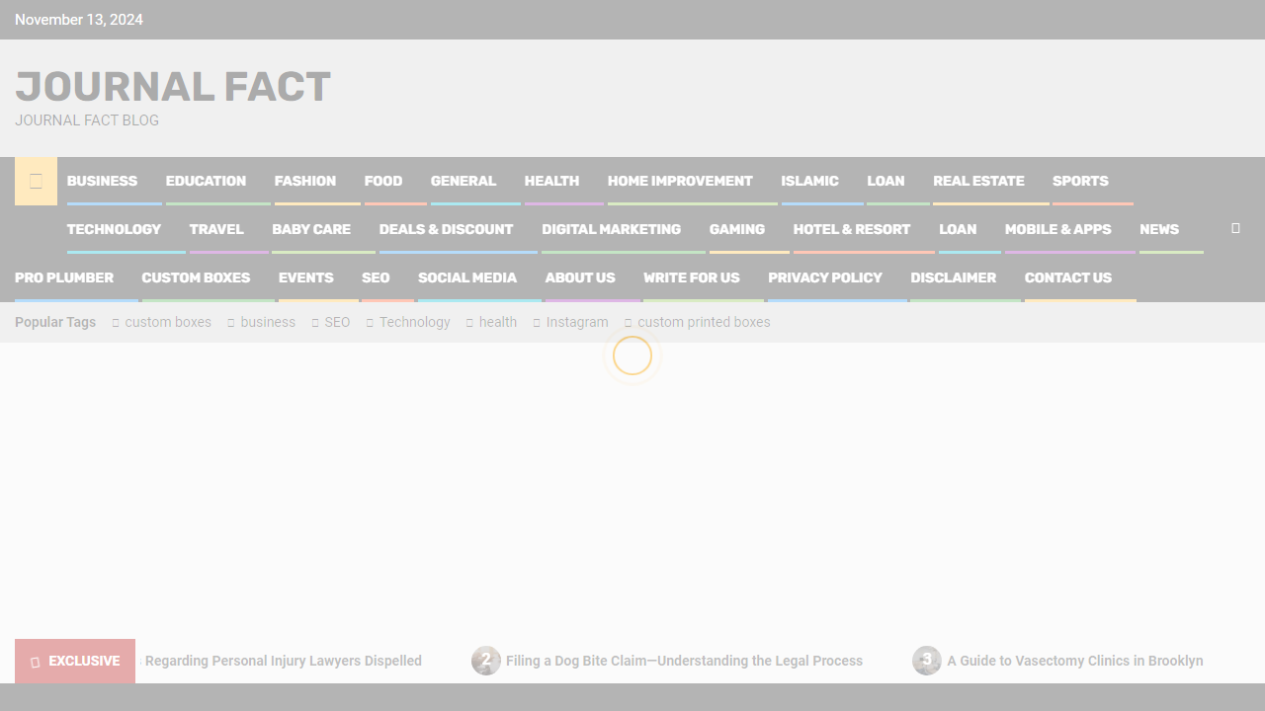Click the red Exclusive badge
1265x711 pixels.
[75, 661]
